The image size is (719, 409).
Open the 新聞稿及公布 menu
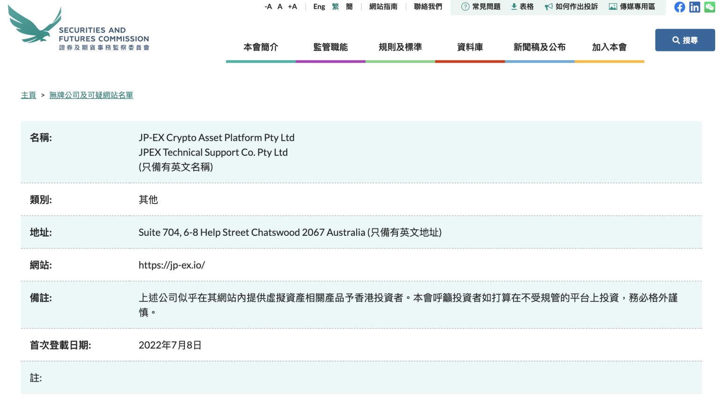pos(539,47)
